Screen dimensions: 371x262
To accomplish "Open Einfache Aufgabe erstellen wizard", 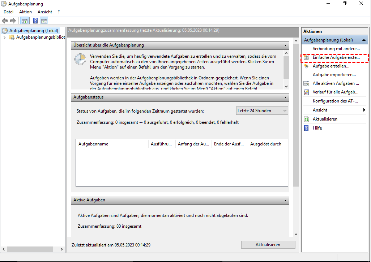I will coord(336,58).
